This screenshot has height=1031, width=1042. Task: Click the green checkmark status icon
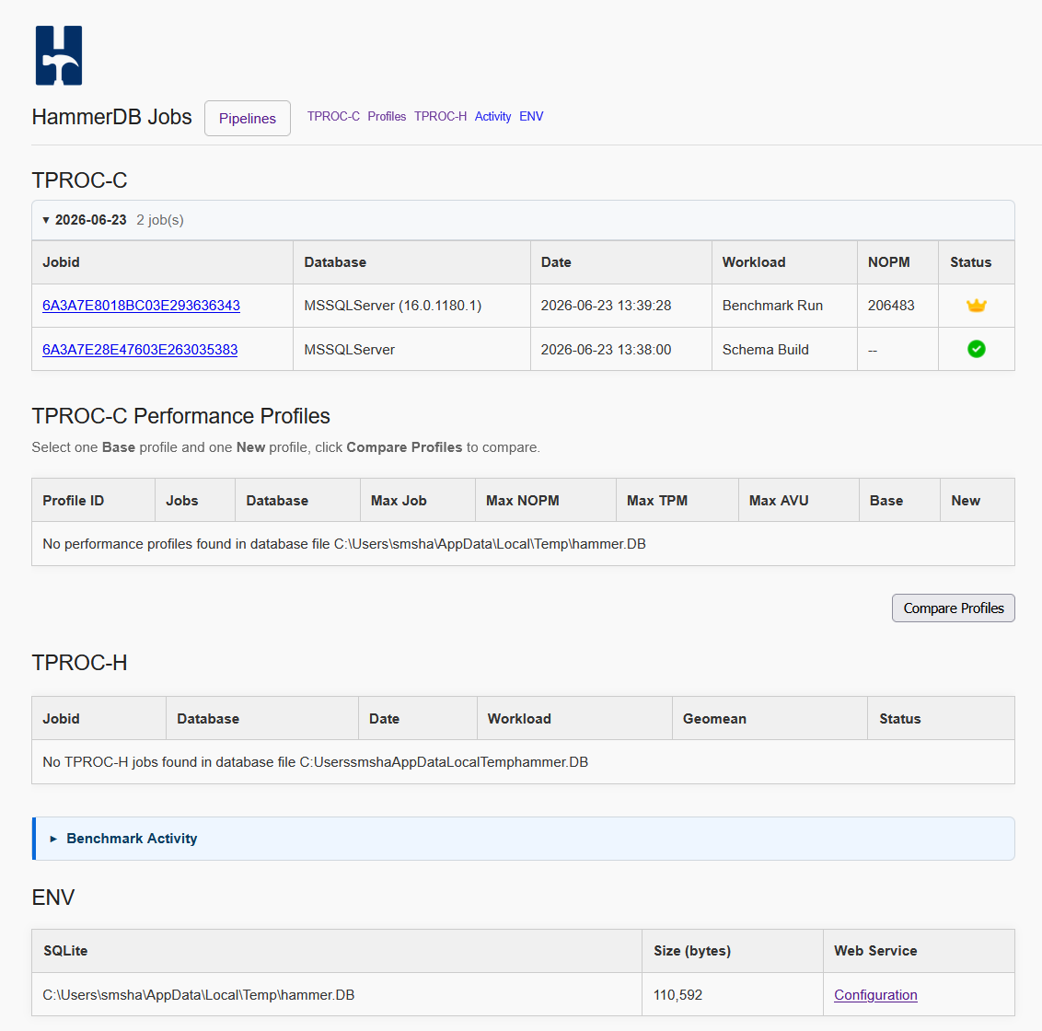pyautogui.click(x=977, y=349)
